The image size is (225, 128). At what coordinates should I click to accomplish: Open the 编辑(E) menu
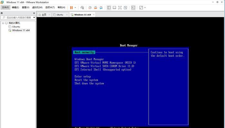pos(15,7)
